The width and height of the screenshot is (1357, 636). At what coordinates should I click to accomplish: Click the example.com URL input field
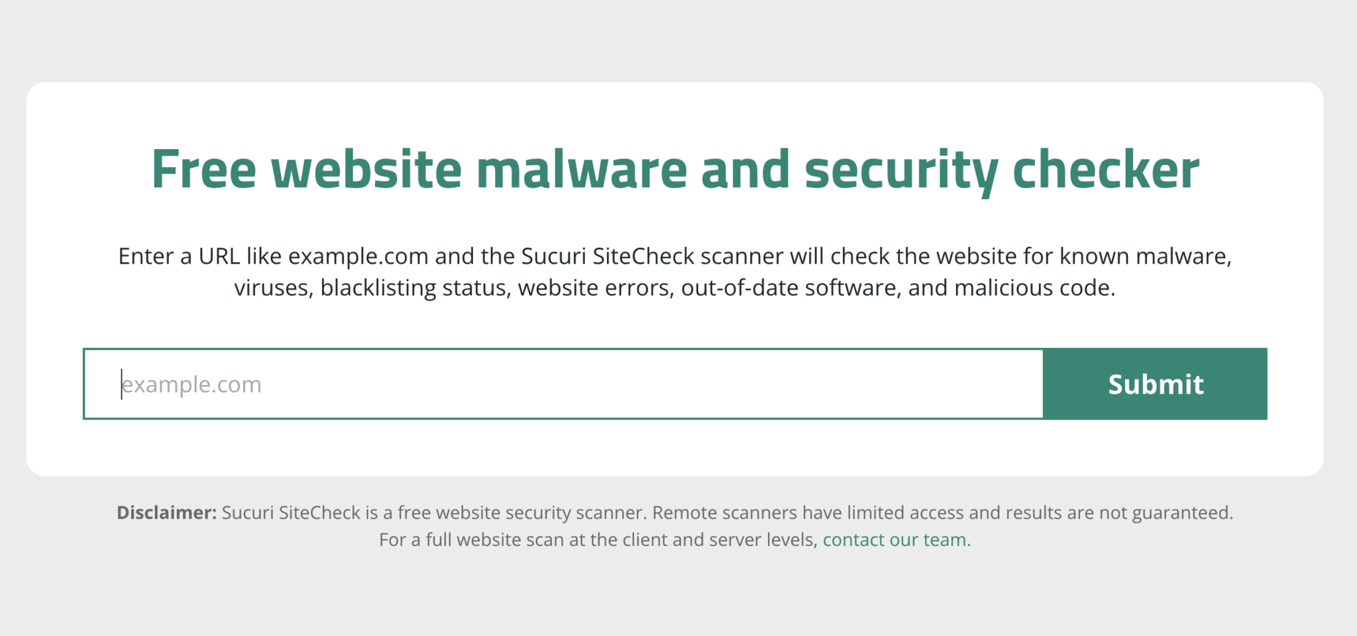pos(563,384)
